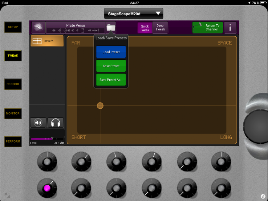Tap the headphones monitor icon
Viewport: 268px width, 201px height.
(x=55, y=123)
